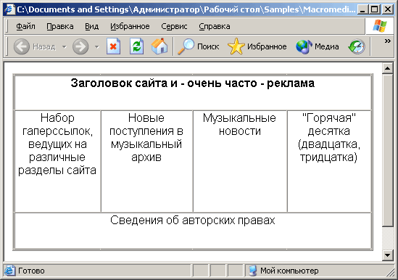398x280 pixels.
Task: Open the Избранное menu in menu bar
Action: click(x=130, y=26)
